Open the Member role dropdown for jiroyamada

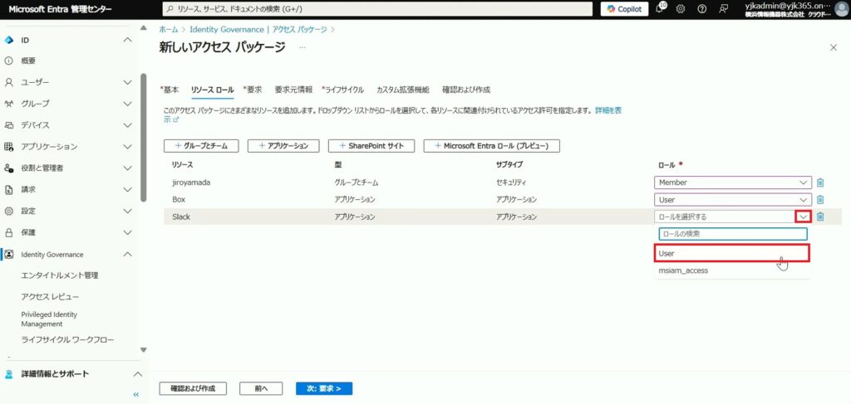point(733,183)
